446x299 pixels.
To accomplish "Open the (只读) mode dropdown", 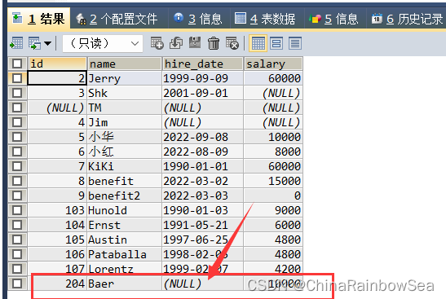I will tap(103, 43).
